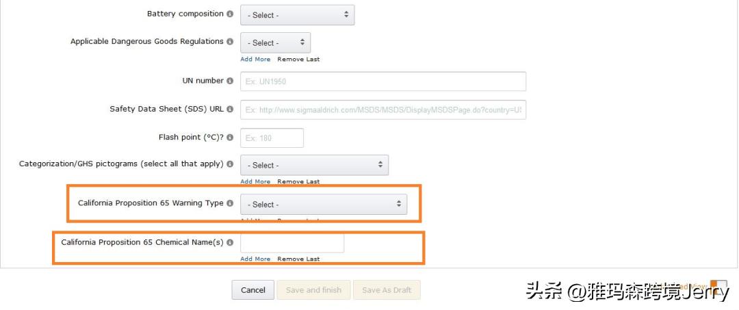Click the Flash point info icon
Image resolution: width=739 pixels, height=310 pixels.
click(230, 138)
